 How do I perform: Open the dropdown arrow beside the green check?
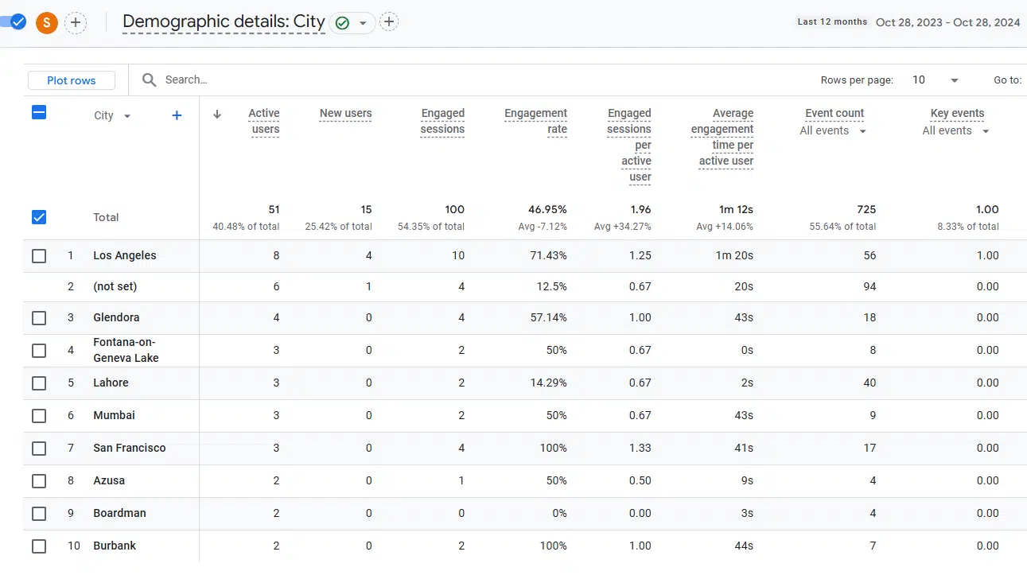(363, 23)
